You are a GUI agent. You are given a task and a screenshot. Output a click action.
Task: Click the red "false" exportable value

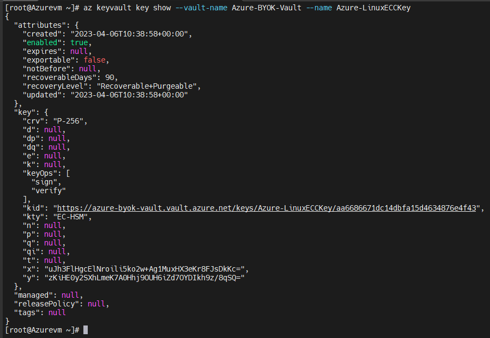point(94,60)
